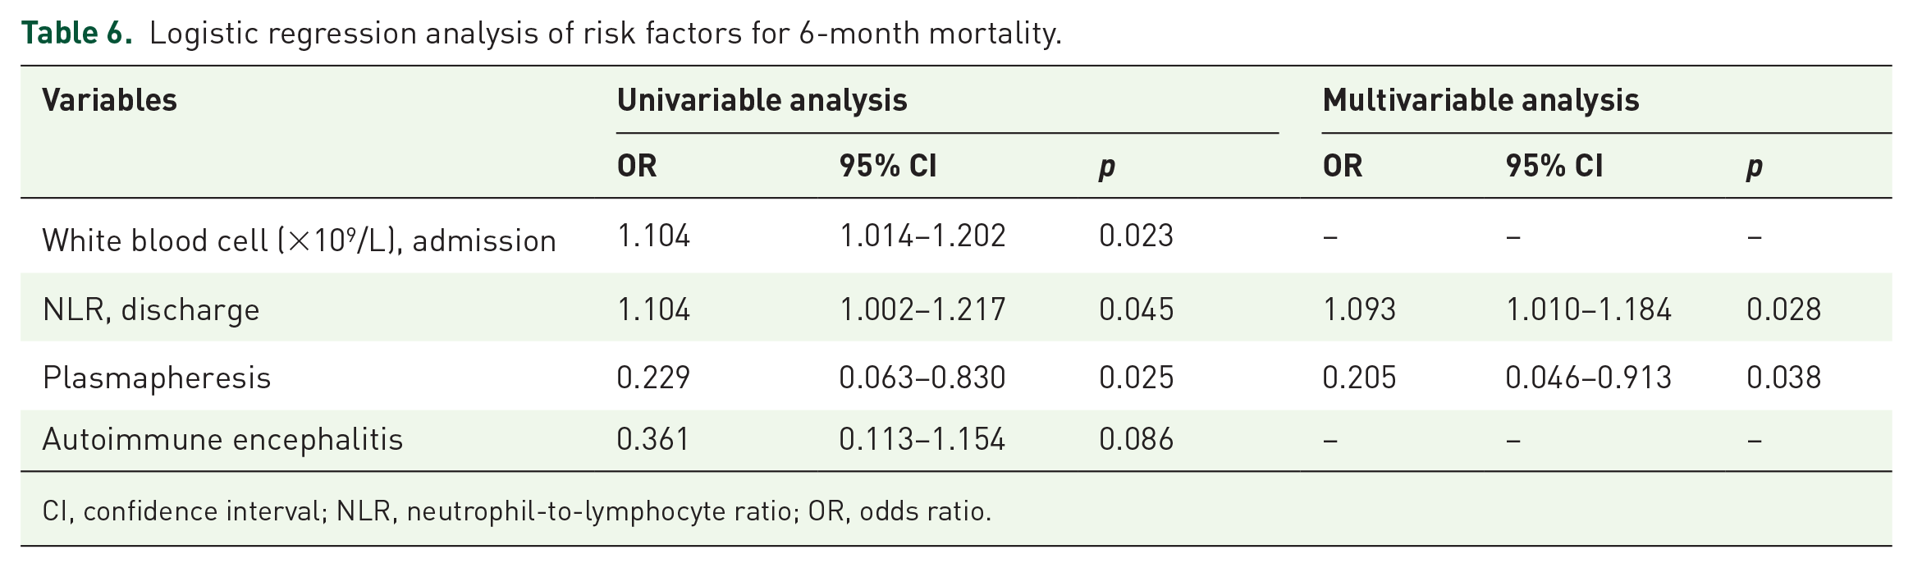Click the p value 0.023
This screenshot has height=568, width=1913.
[x=1136, y=236]
